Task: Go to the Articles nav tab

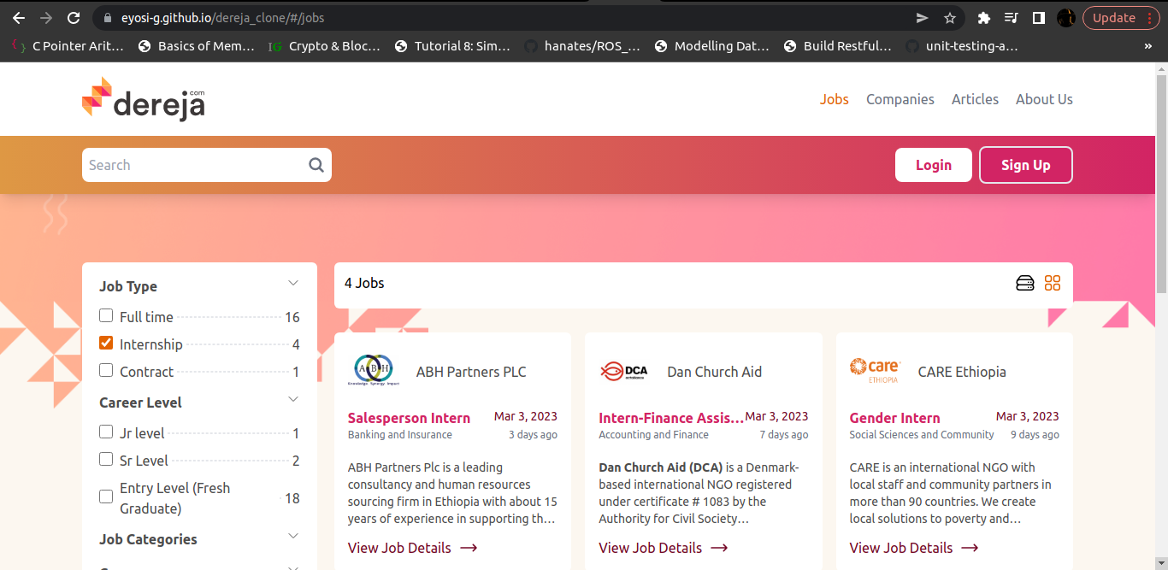Action: pos(975,99)
